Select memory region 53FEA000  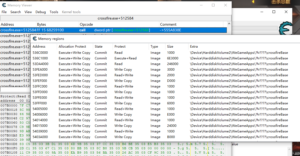pyautogui.click(x=40, y=70)
